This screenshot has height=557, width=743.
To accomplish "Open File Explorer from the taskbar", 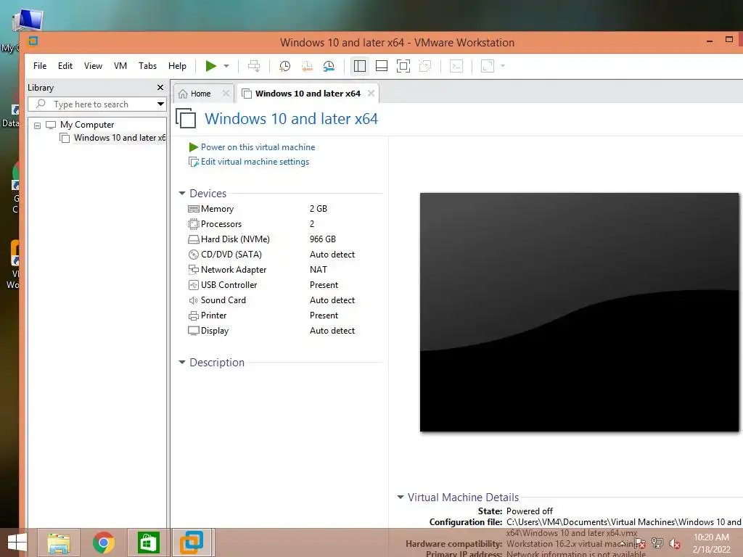I will [59, 542].
